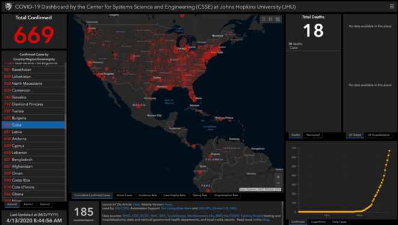Open the US Hospitalization tab

(x=379, y=135)
